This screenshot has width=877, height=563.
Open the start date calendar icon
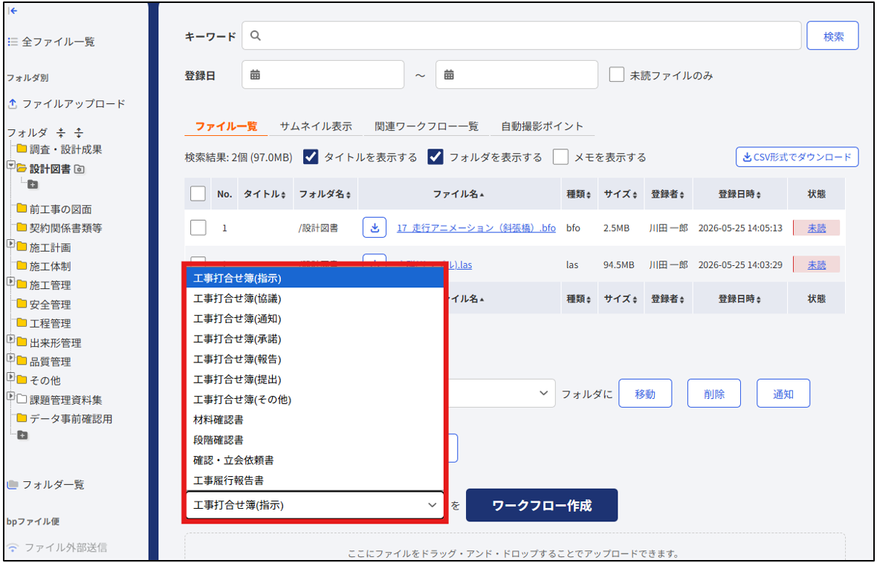click(x=255, y=74)
